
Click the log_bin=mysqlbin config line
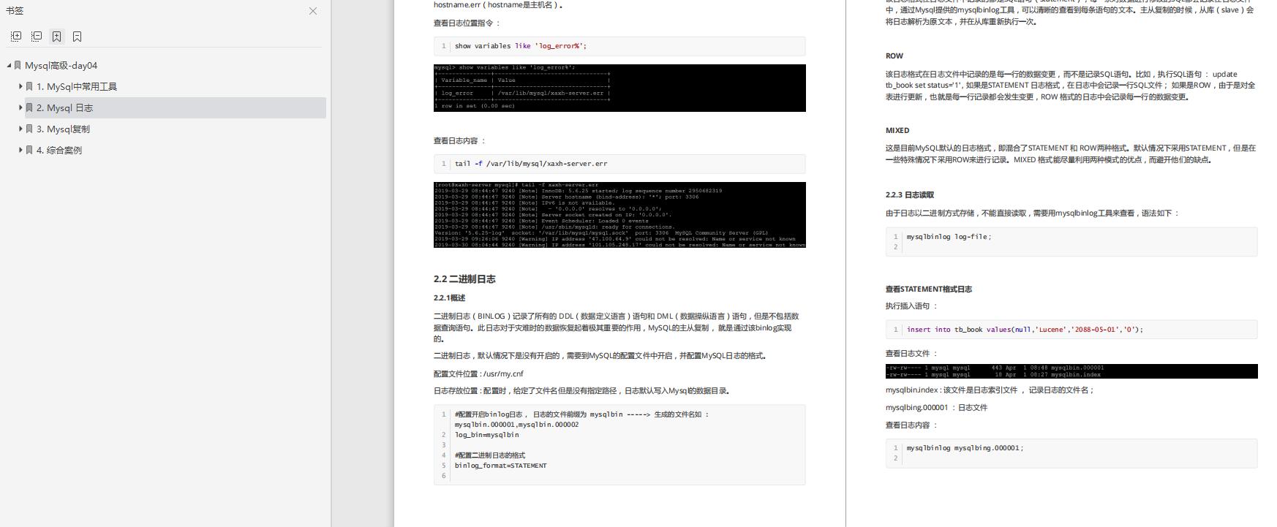point(487,435)
